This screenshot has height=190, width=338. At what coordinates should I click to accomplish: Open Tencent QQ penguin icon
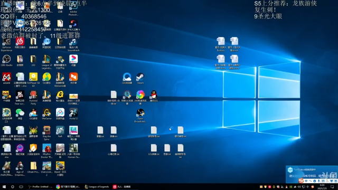(x=154, y=96)
